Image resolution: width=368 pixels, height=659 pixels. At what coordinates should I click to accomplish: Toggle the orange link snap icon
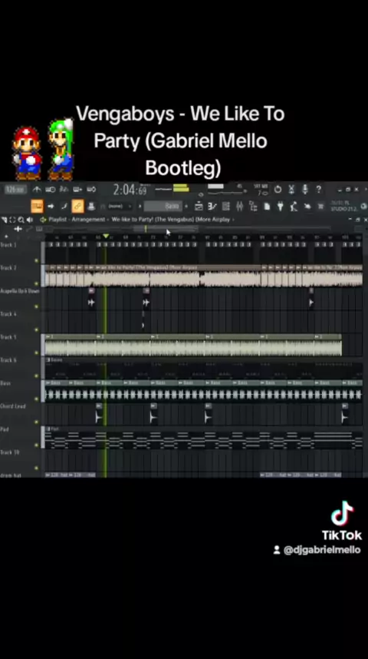pos(77,206)
